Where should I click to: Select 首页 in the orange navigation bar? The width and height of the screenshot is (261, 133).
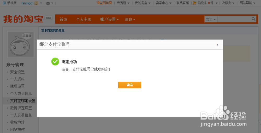click(x=63, y=20)
